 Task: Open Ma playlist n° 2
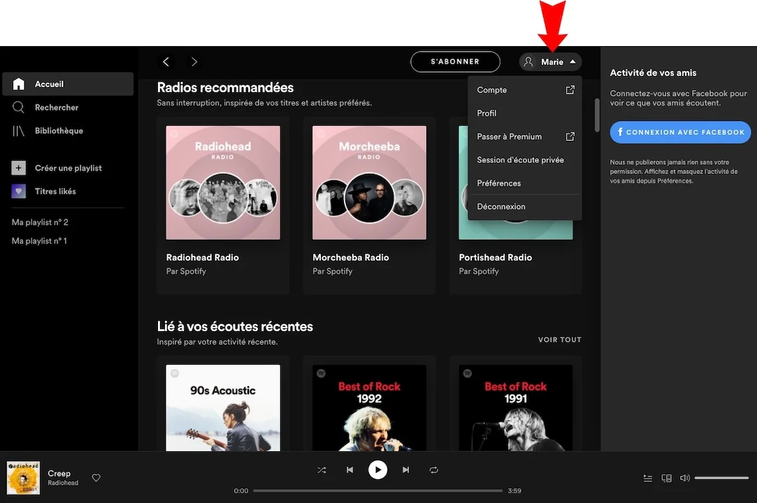40,222
